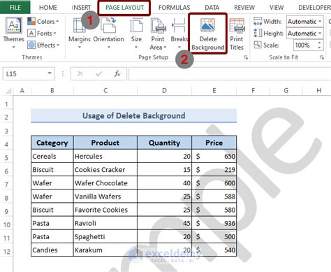Select column B header
This screenshot has width=331, height=272.
(x=52, y=90)
